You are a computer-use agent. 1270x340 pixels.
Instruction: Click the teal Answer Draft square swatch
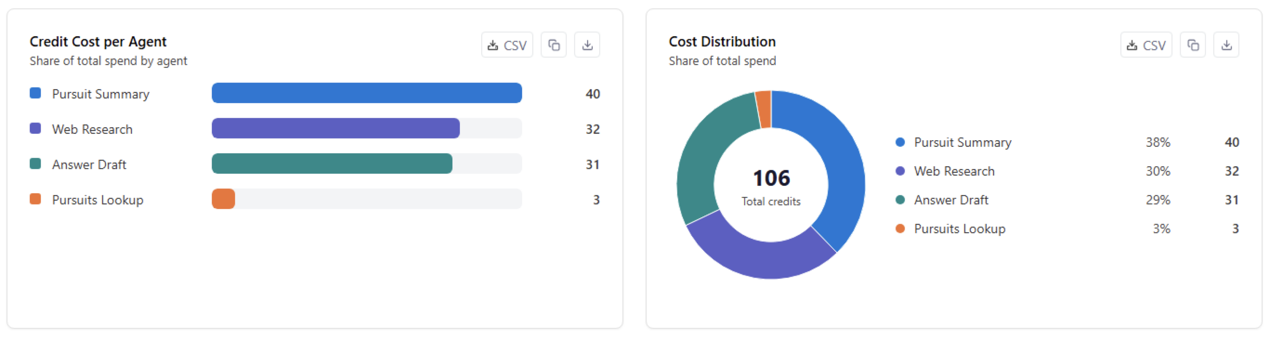[x=35, y=164]
